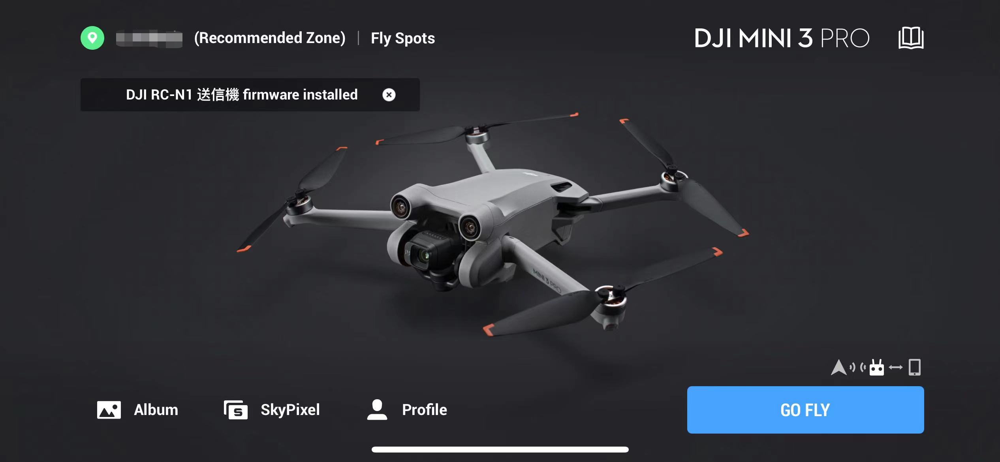
Task: Dismiss the firmware installed notification
Action: (389, 94)
